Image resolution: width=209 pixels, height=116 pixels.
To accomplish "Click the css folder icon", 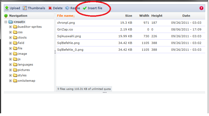I will point(15,32).
